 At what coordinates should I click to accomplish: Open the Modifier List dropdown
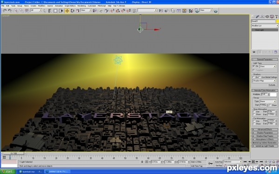(265, 26)
